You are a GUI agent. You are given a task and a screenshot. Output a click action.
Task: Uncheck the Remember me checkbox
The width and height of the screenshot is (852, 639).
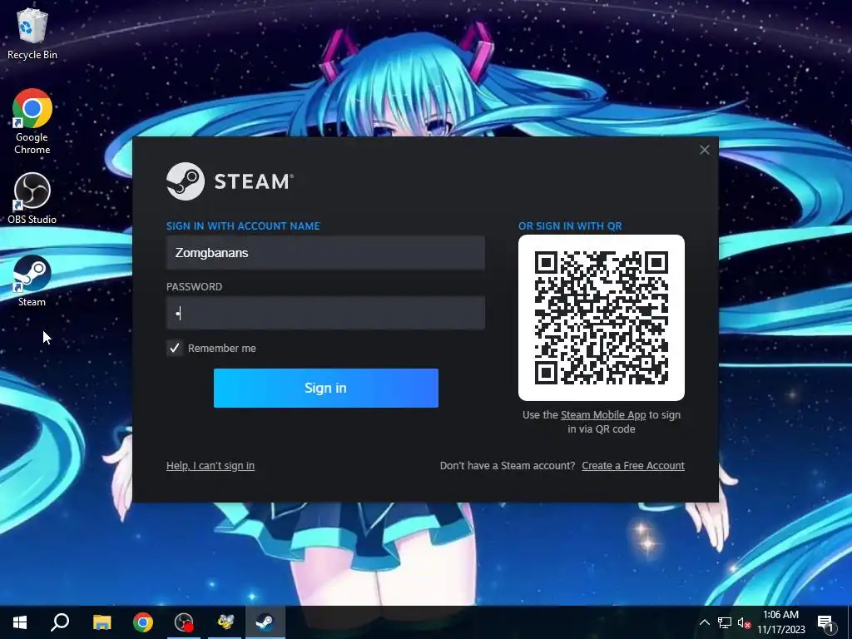(175, 349)
